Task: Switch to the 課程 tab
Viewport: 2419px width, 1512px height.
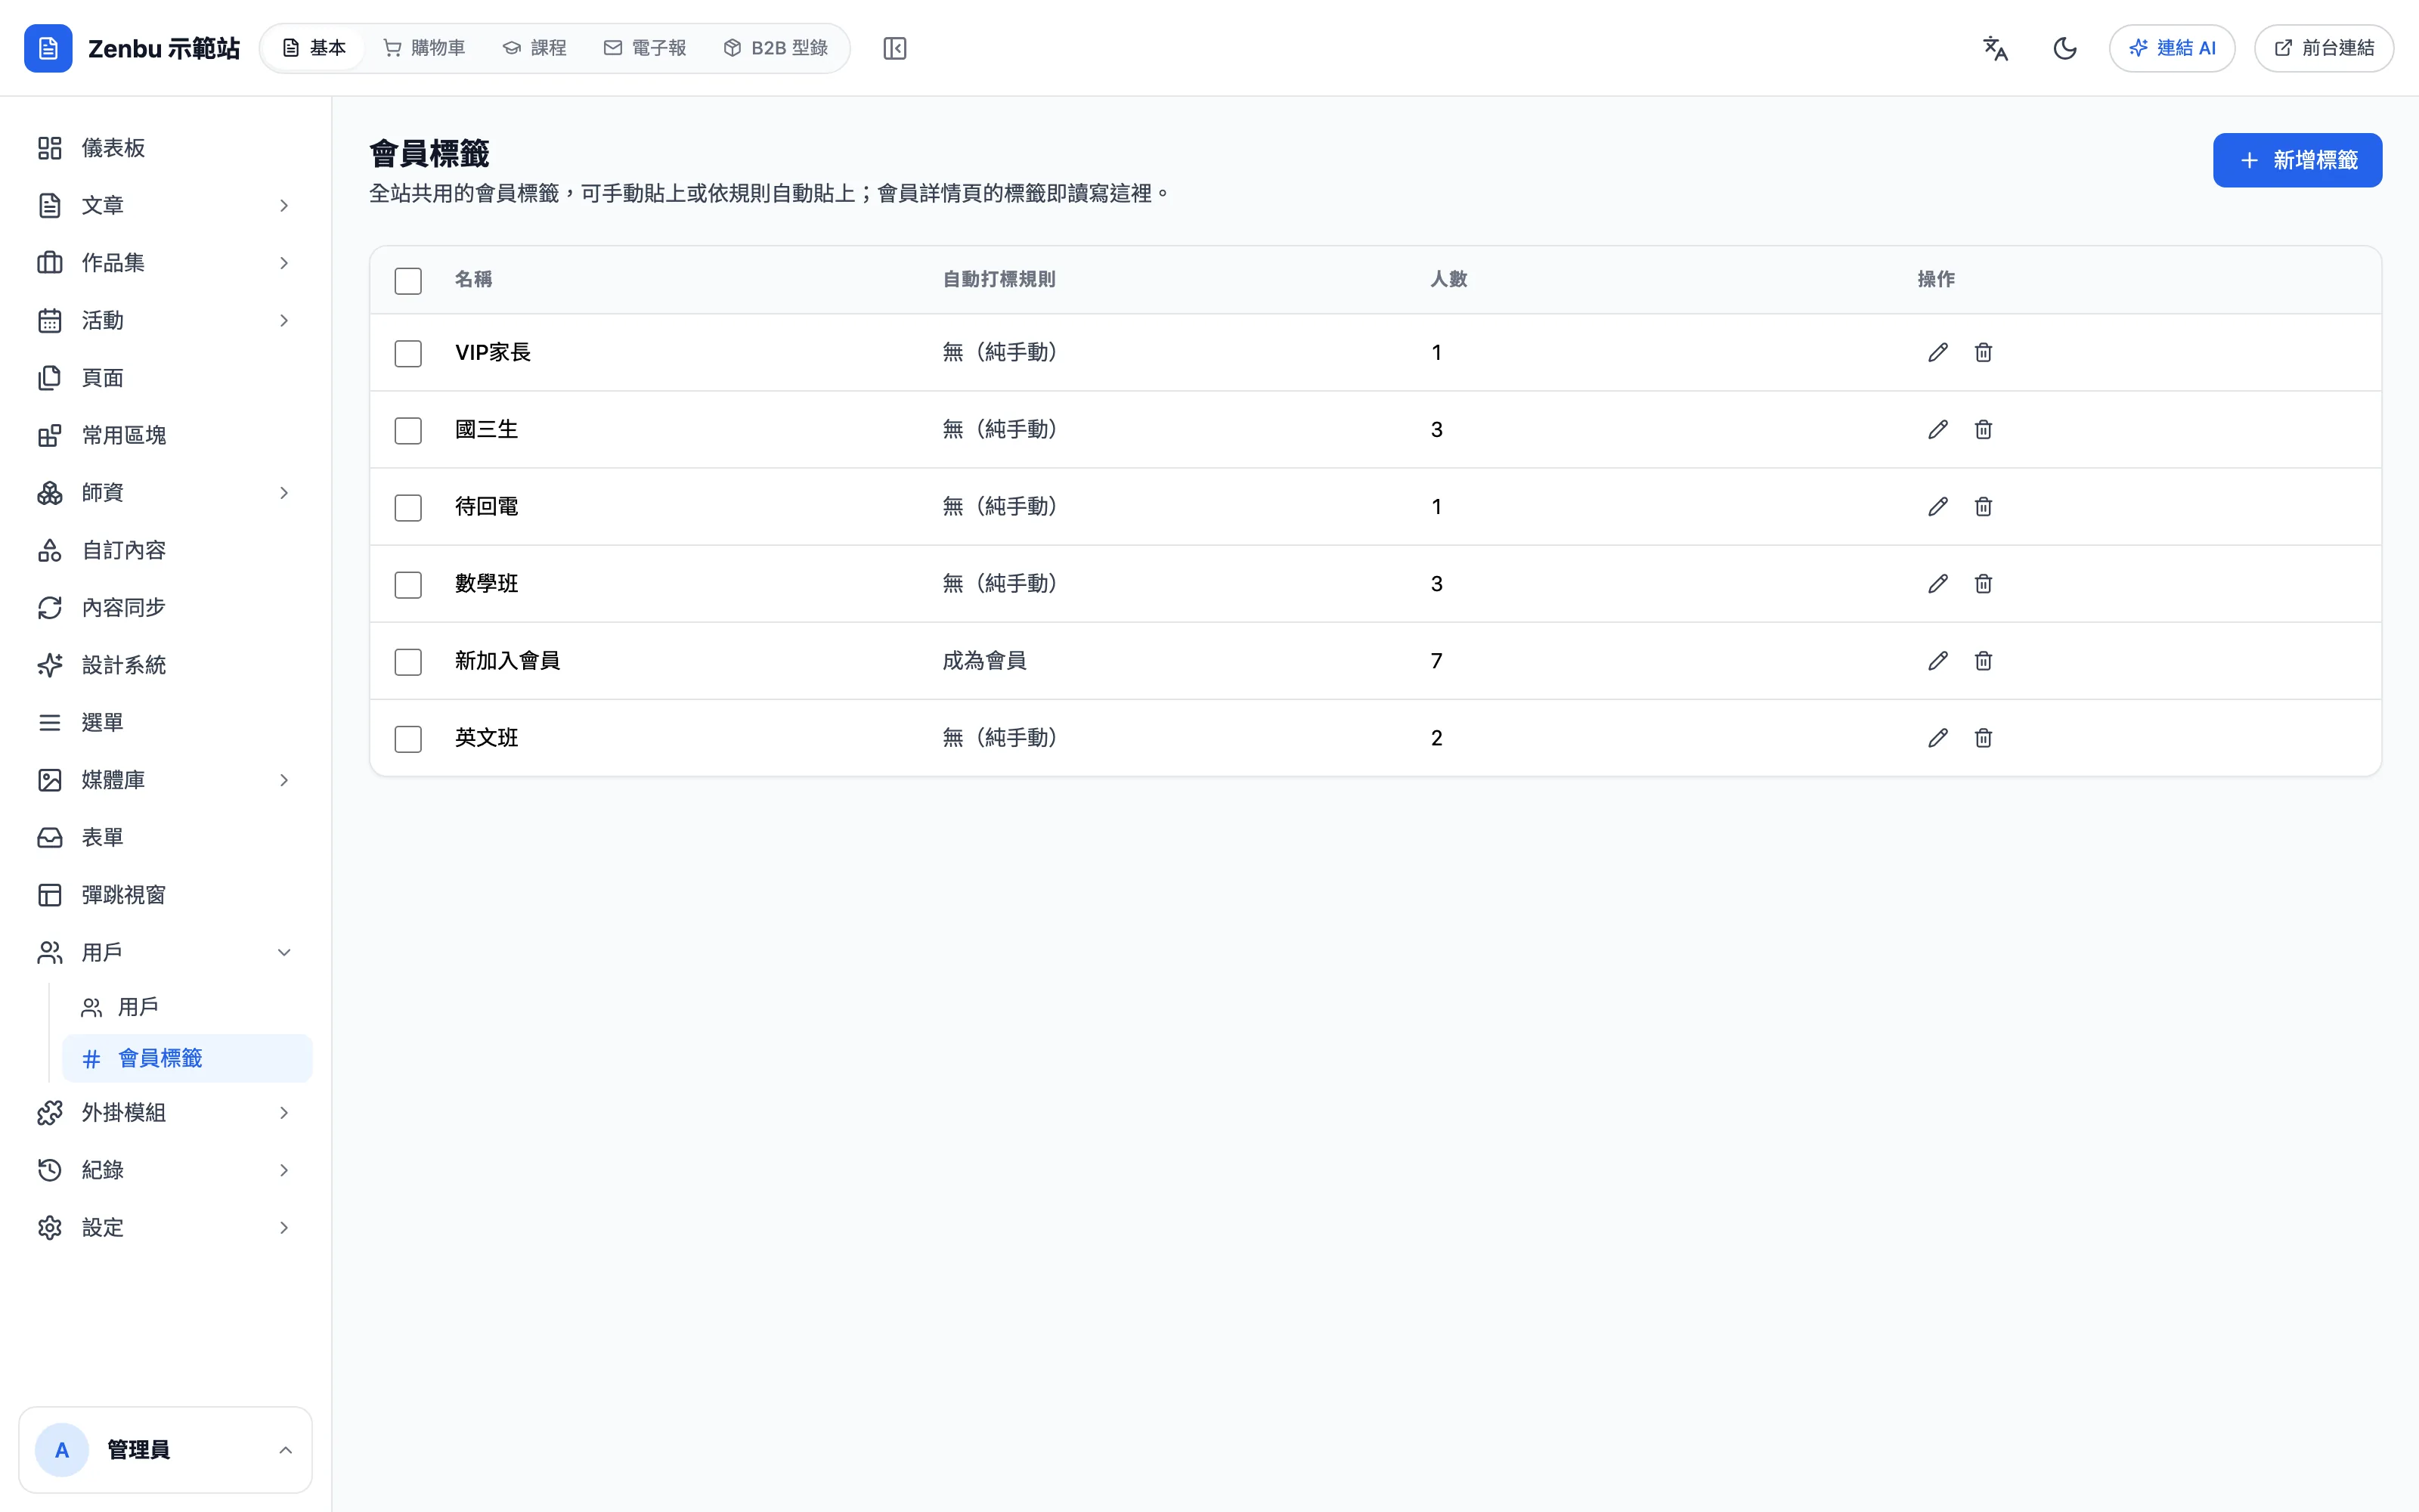Action: pyautogui.click(x=534, y=48)
